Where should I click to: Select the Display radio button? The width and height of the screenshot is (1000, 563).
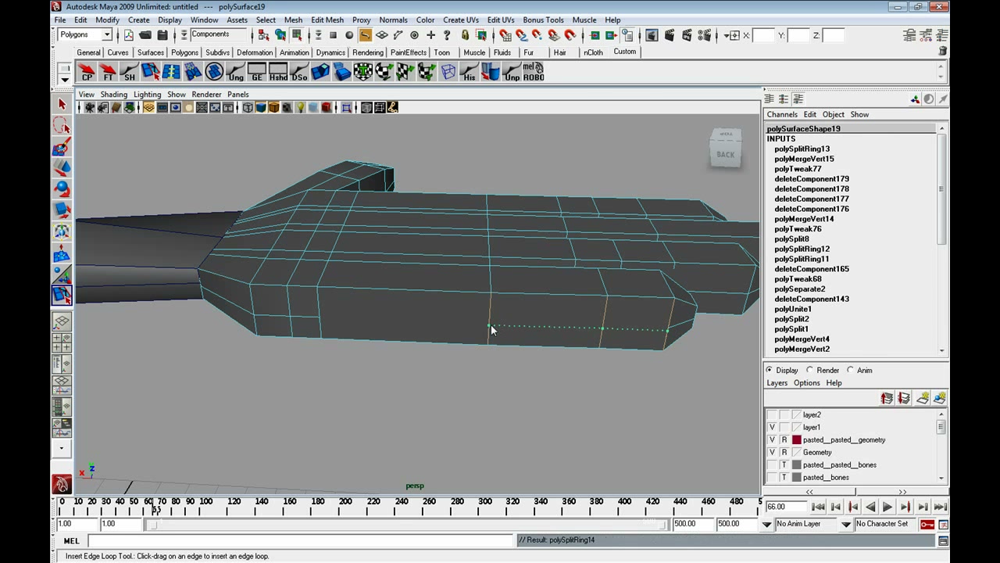(770, 370)
